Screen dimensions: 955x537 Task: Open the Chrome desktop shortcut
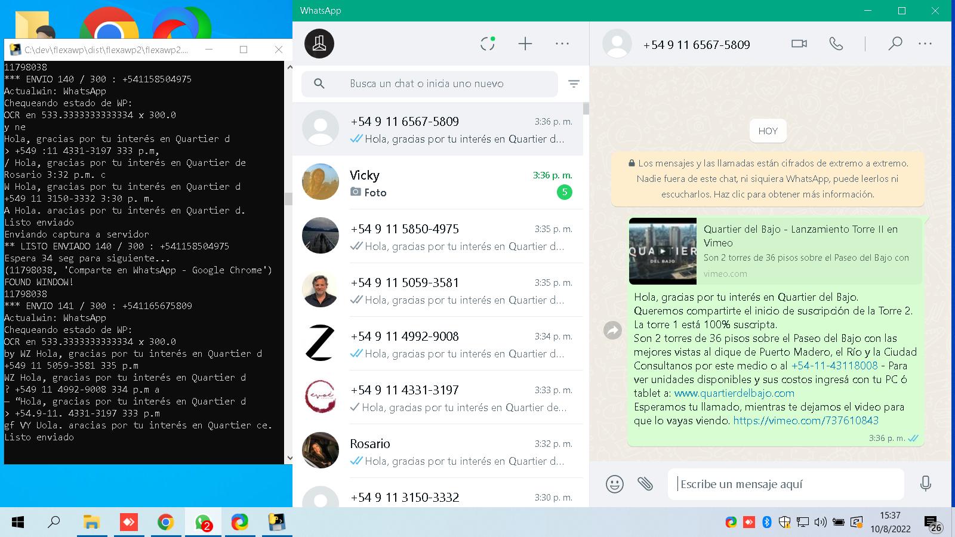[x=109, y=24]
